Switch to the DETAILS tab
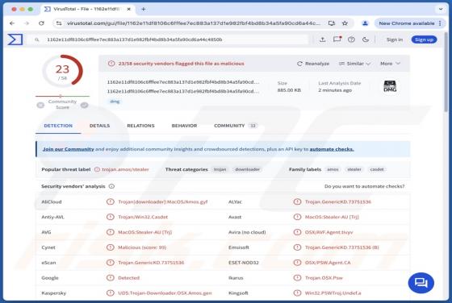 pyautogui.click(x=99, y=126)
